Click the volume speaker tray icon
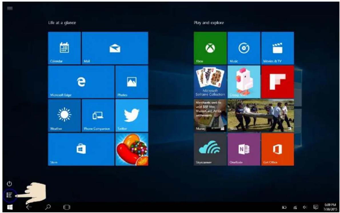Image resolution: width=340 pixels, height=213 pixels. click(305, 207)
